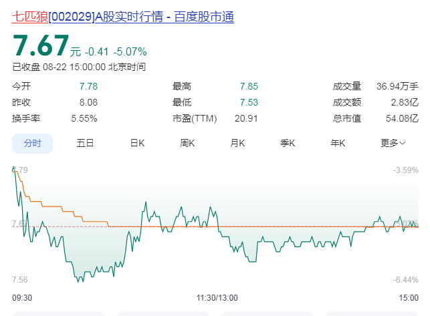
Task: Click the 市盈(TTM) label
Action: 195,118
